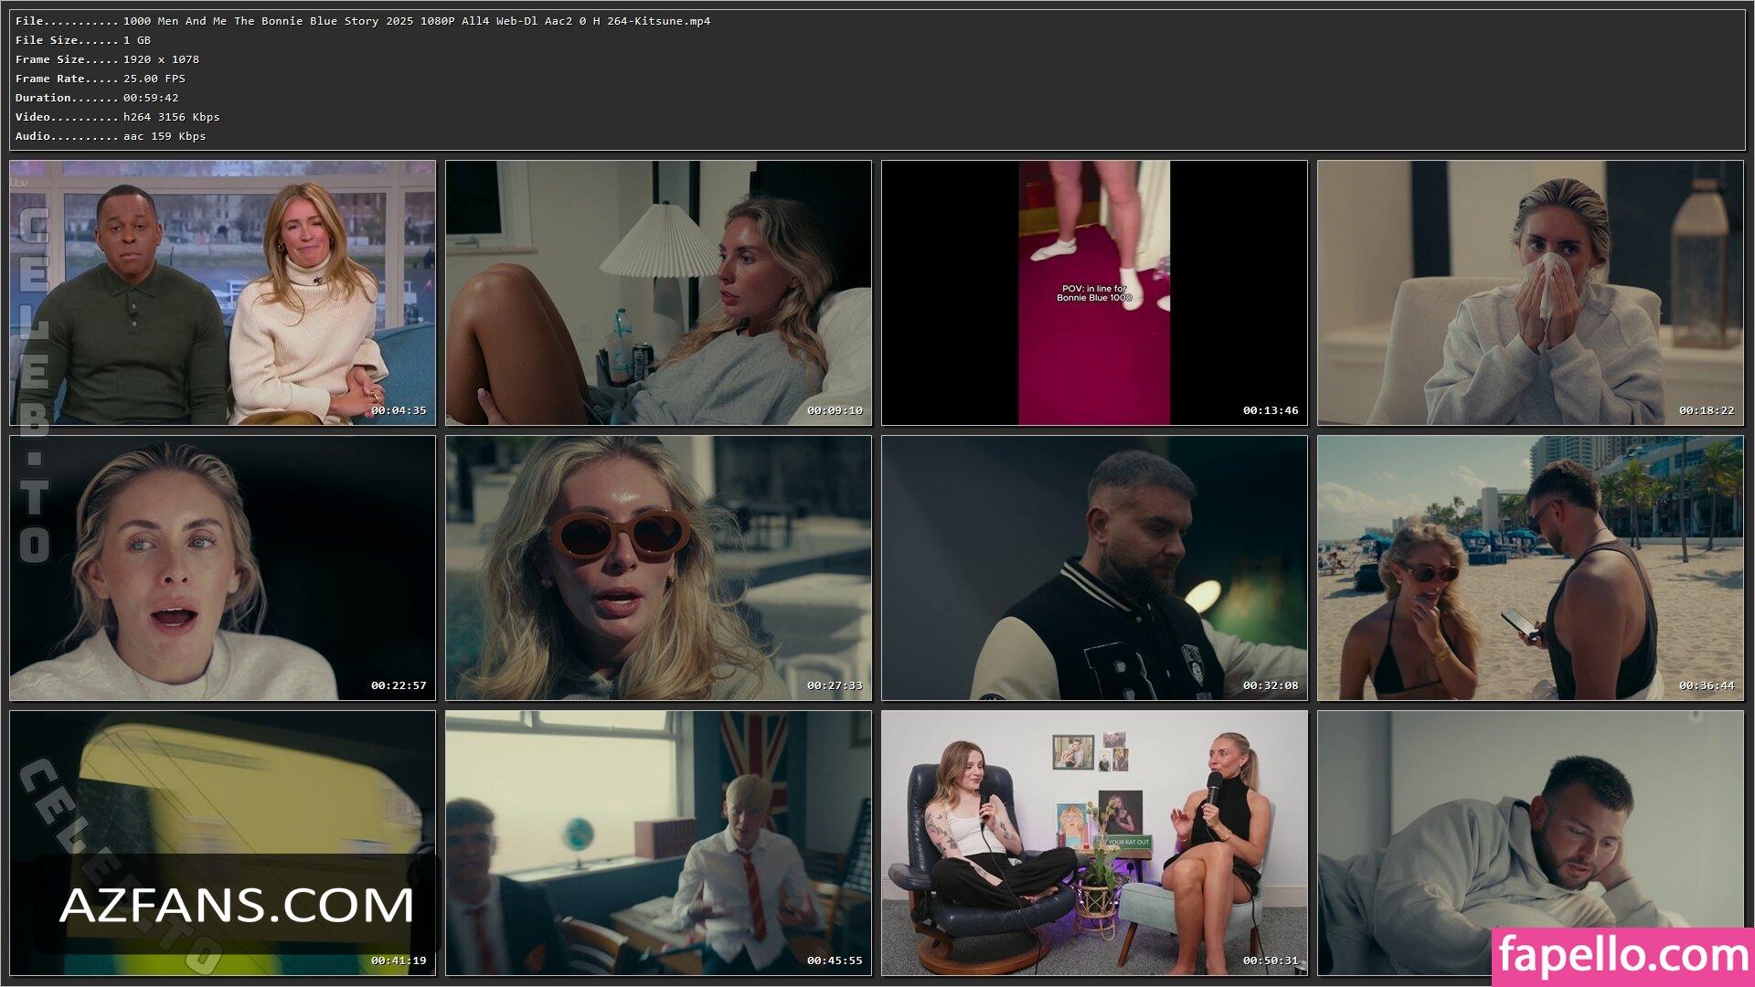The height and width of the screenshot is (987, 1755).
Task: Click the 00:18:22 tissue frame thumbnail
Action: coord(1530,292)
